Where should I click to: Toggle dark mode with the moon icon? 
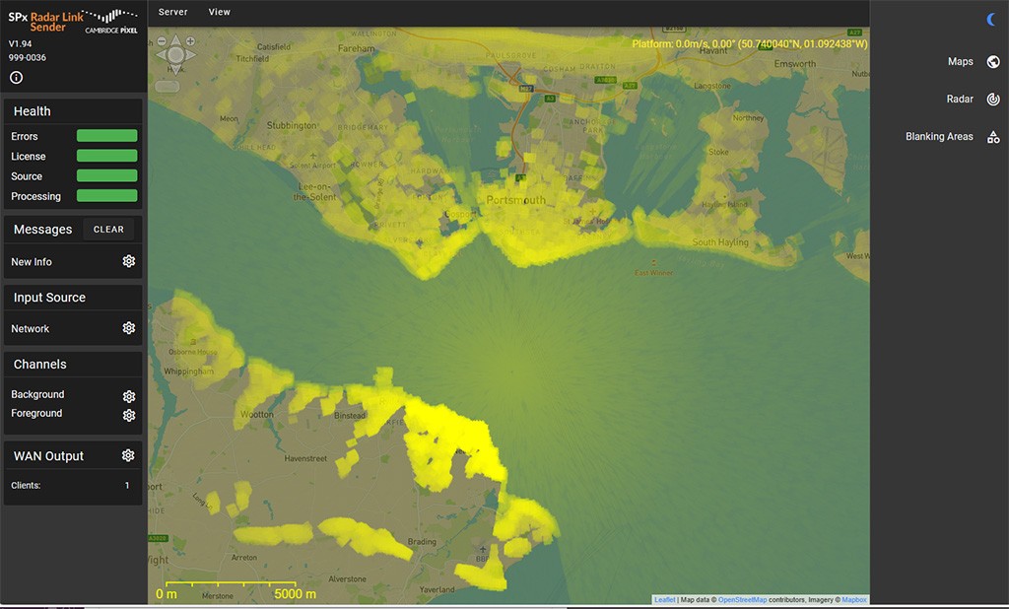[x=992, y=19]
